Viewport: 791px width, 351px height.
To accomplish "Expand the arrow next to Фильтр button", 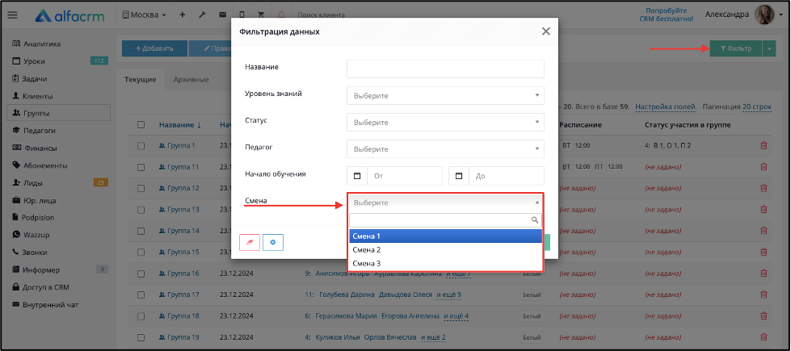I will (x=769, y=49).
